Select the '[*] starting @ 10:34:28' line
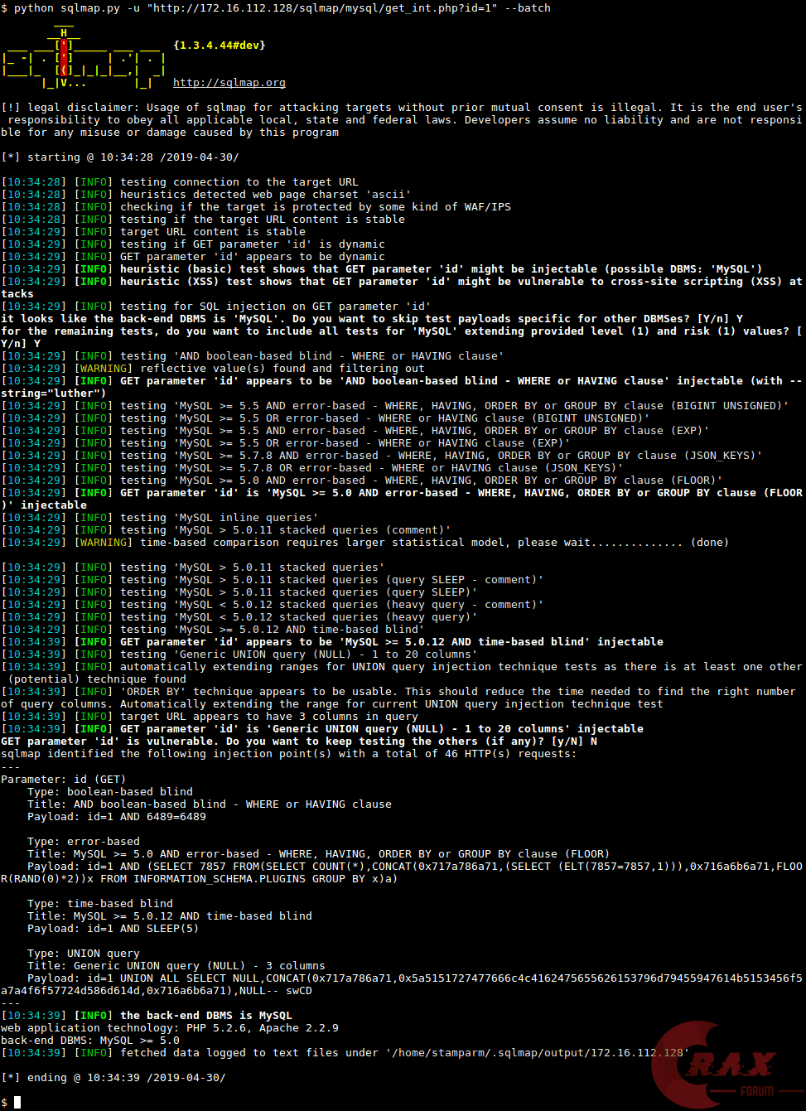The width and height of the screenshot is (806, 1111). [x=120, y=157]
